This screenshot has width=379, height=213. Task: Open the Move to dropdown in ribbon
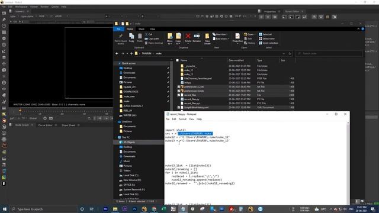point(170,39)
